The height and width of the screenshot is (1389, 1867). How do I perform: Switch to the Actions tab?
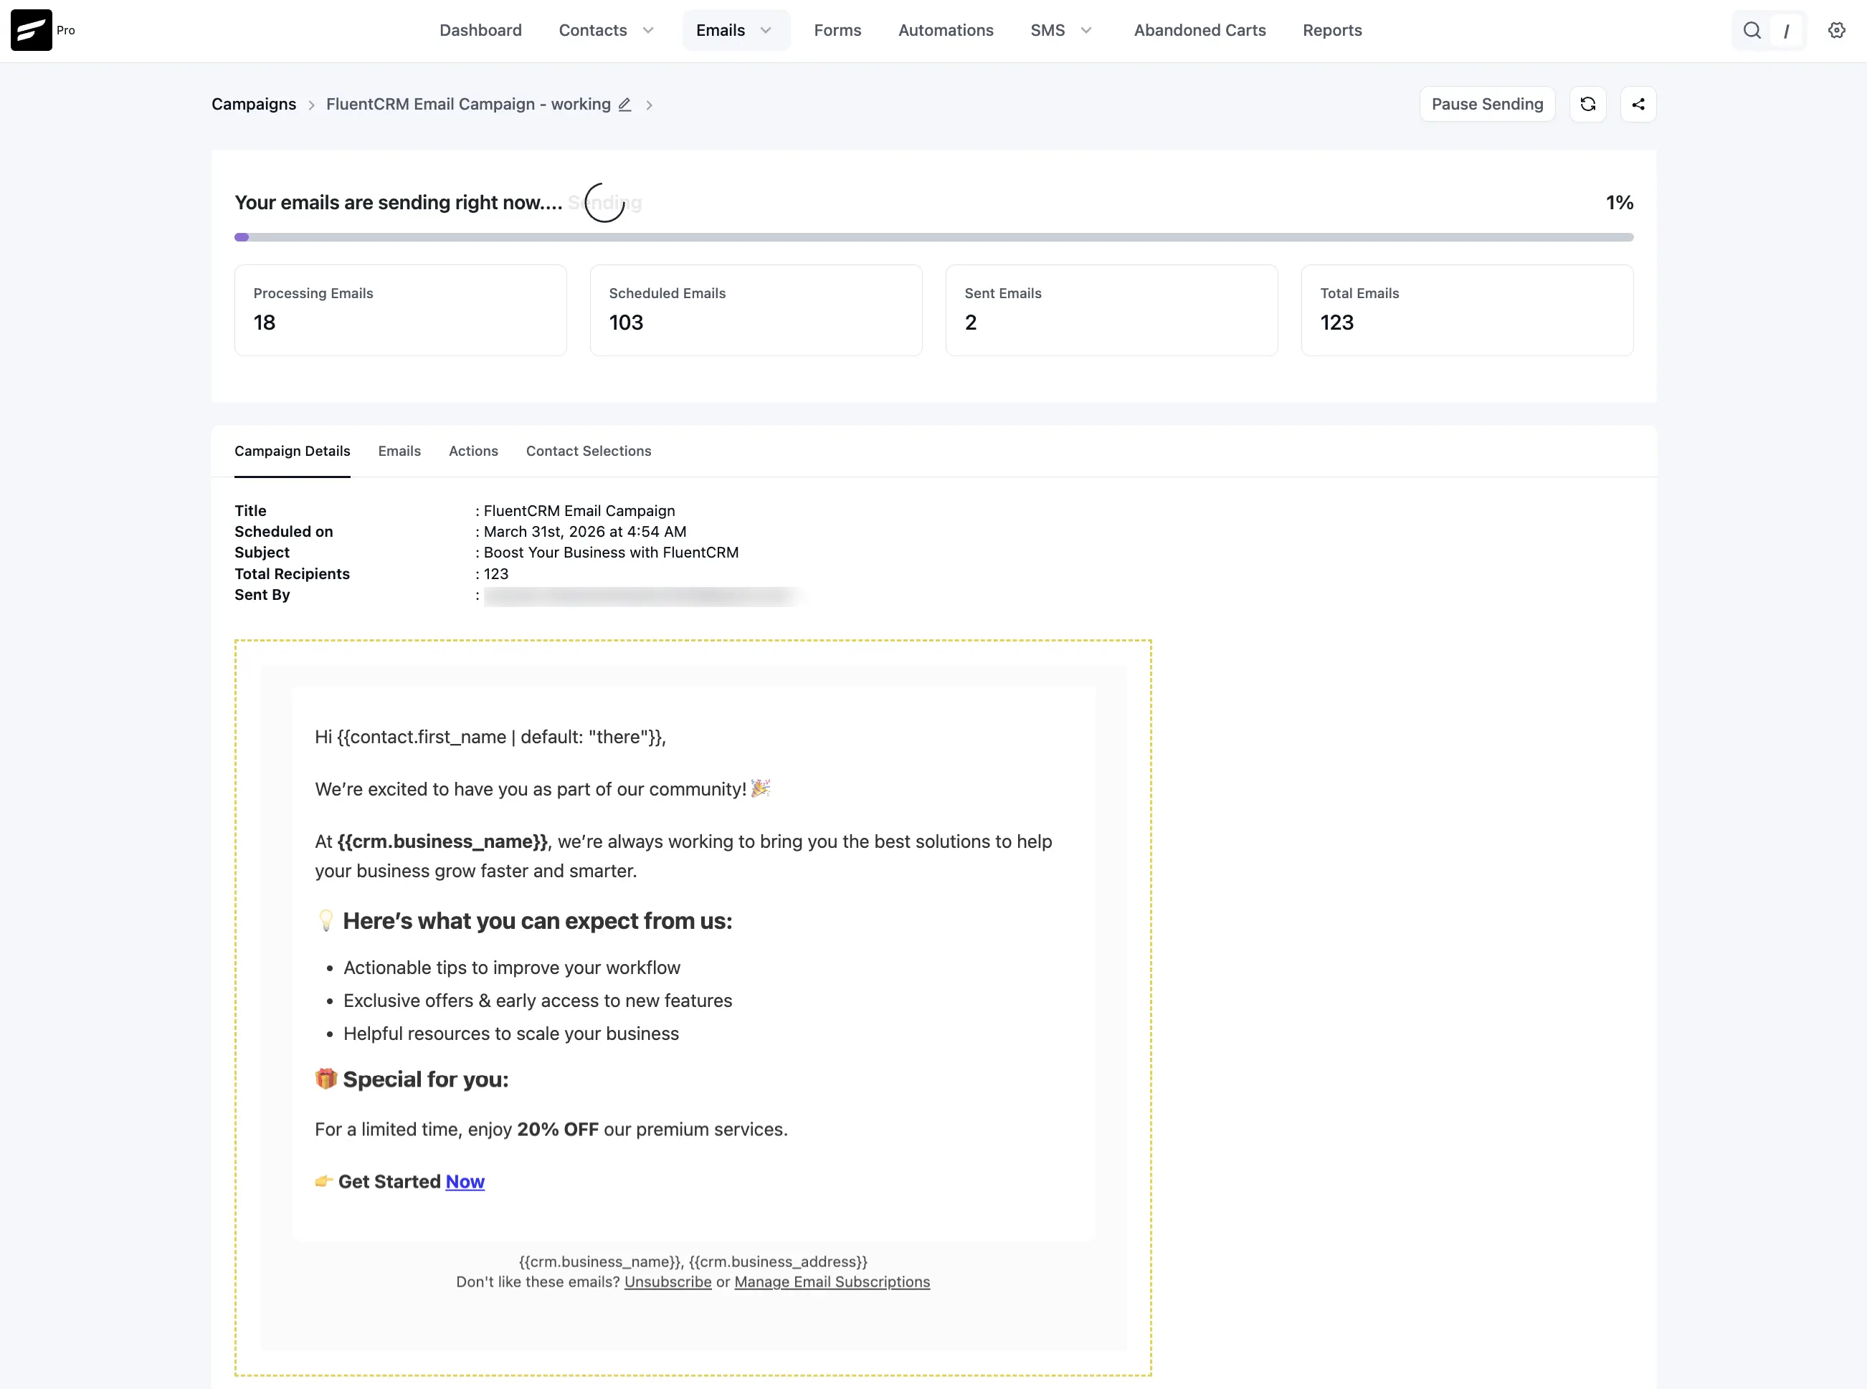473,452
